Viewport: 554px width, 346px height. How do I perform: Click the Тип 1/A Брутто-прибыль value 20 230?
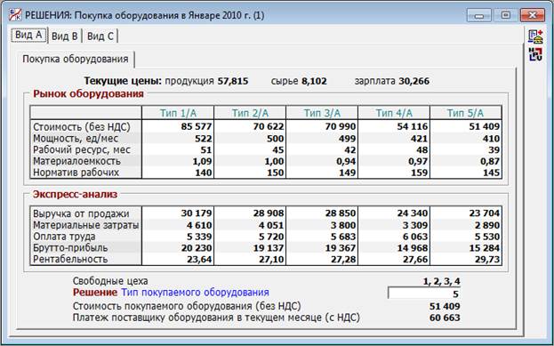pos(197,248)
